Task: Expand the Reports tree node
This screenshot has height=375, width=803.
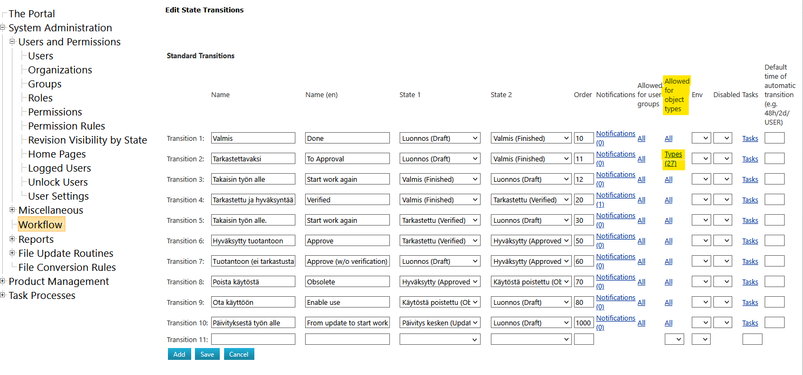Action: coord(12,239)
